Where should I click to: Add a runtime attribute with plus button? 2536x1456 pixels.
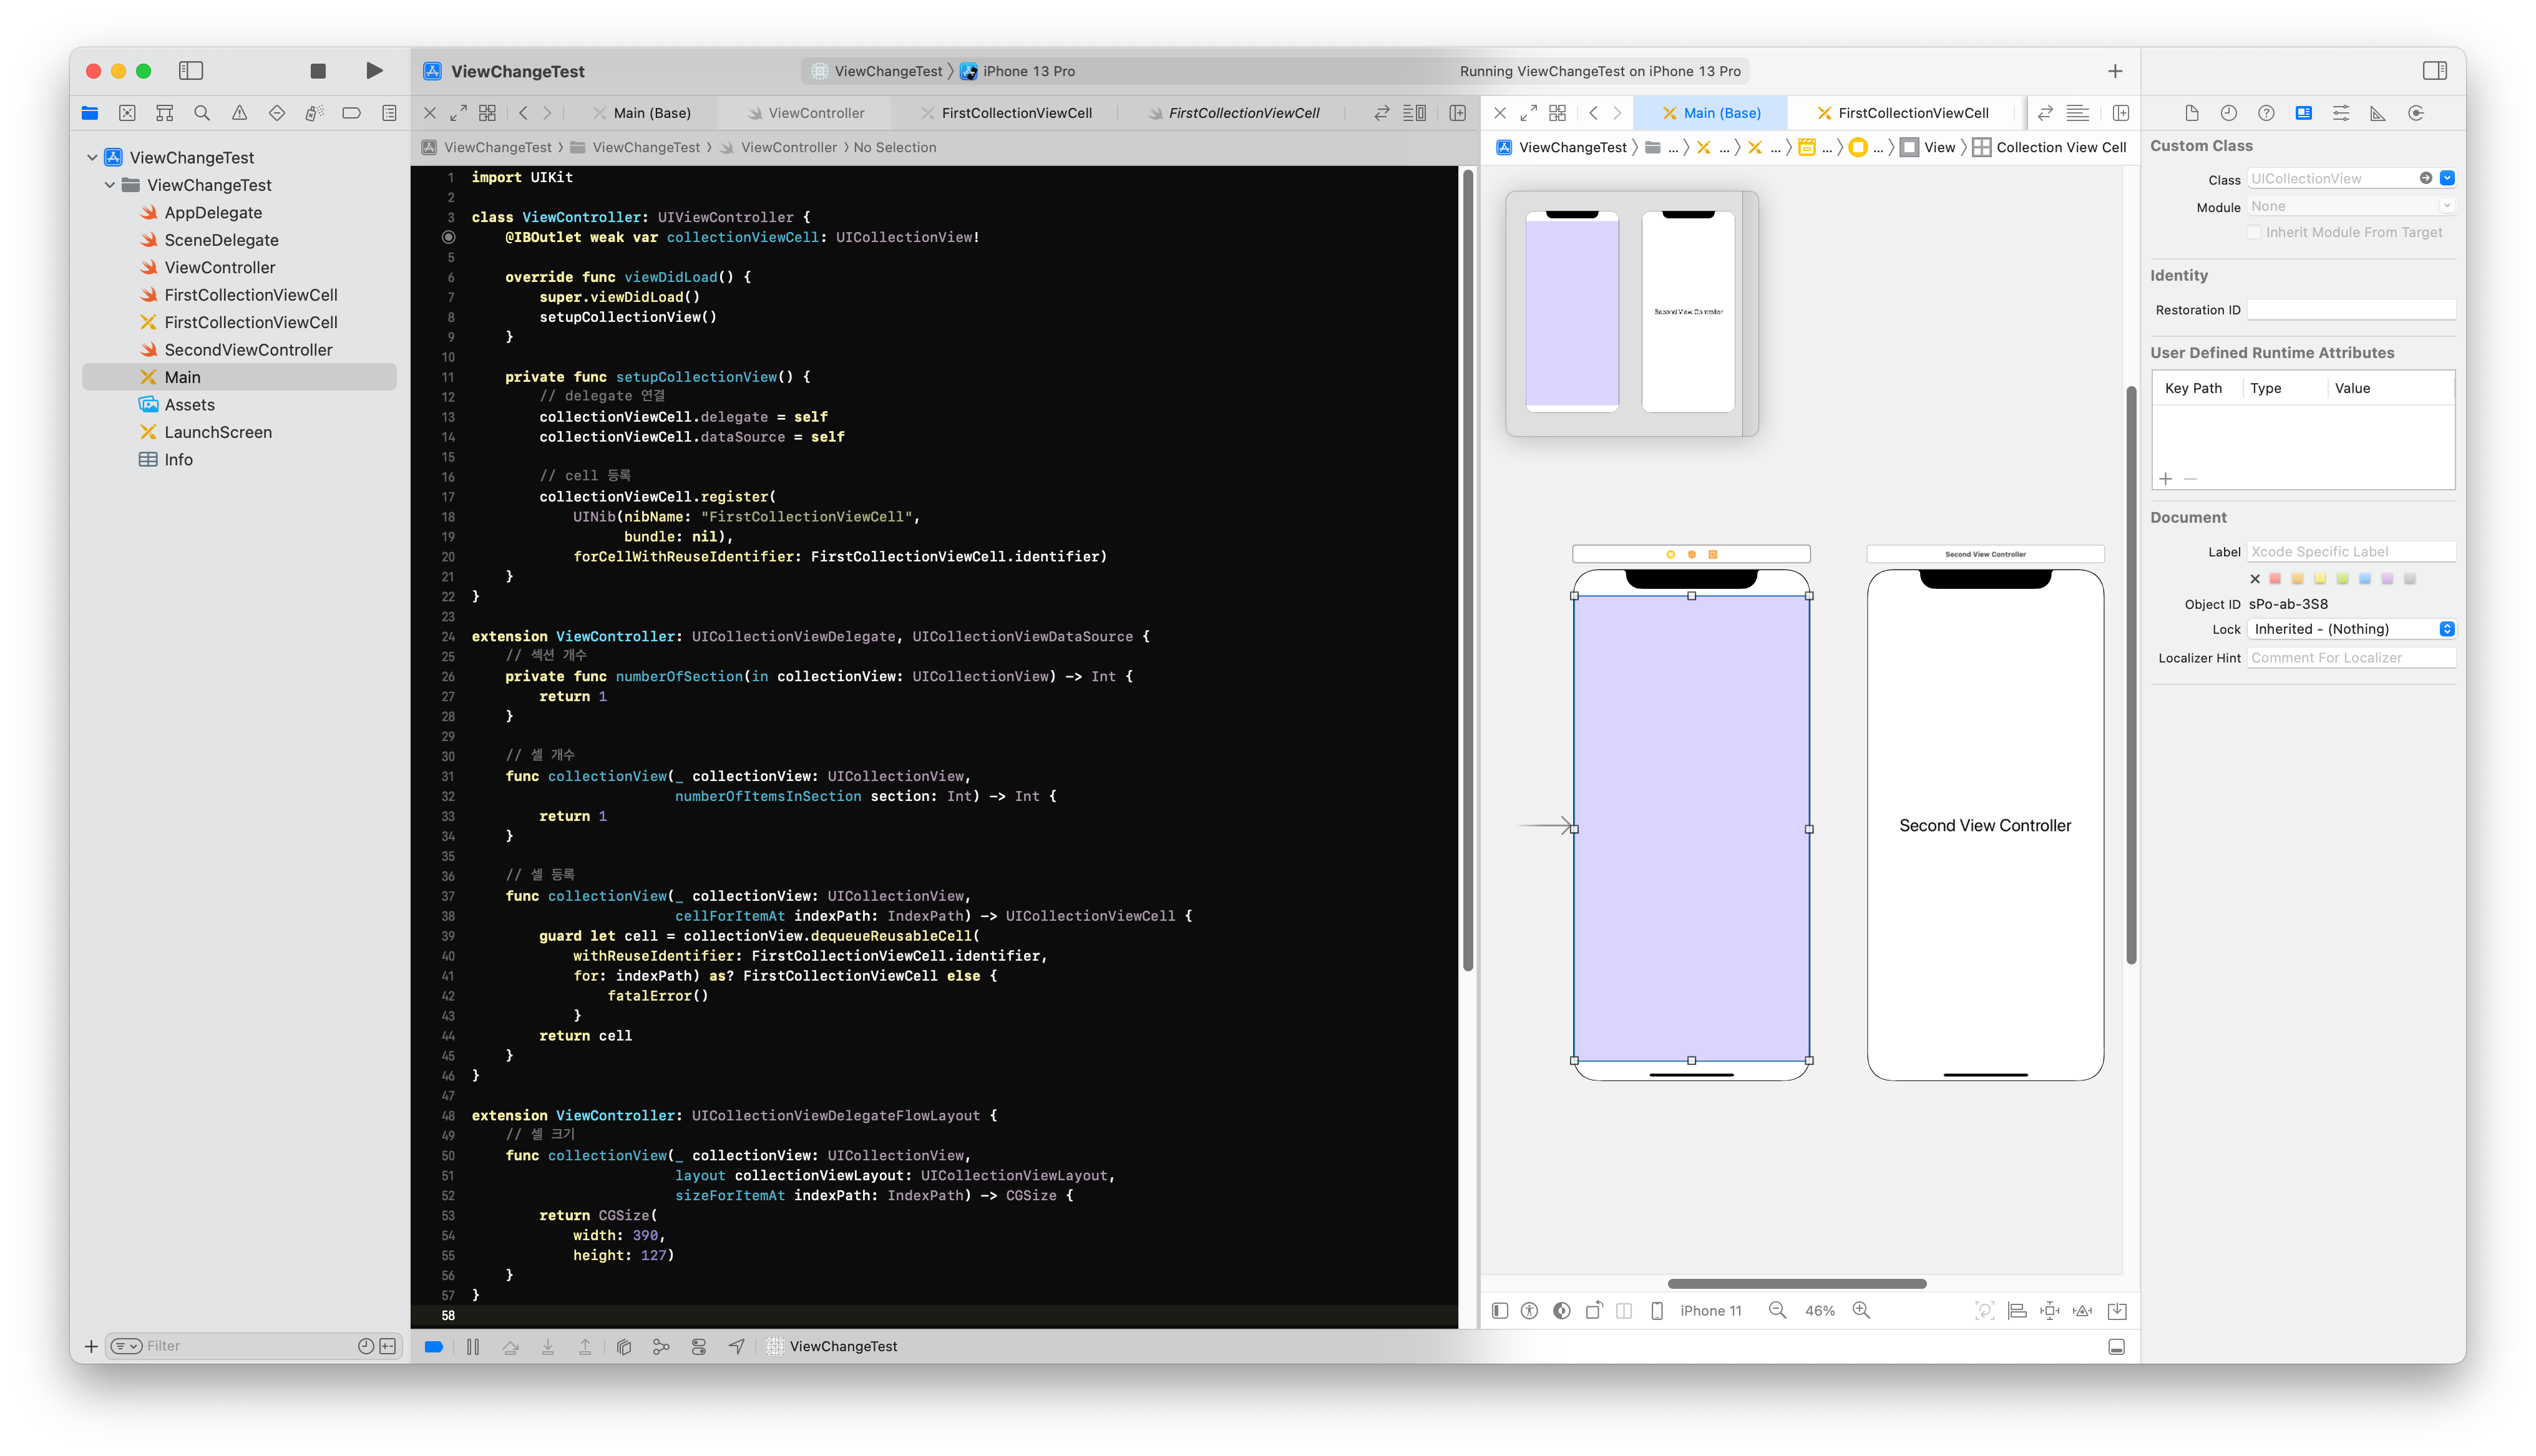pos(2166,479)
